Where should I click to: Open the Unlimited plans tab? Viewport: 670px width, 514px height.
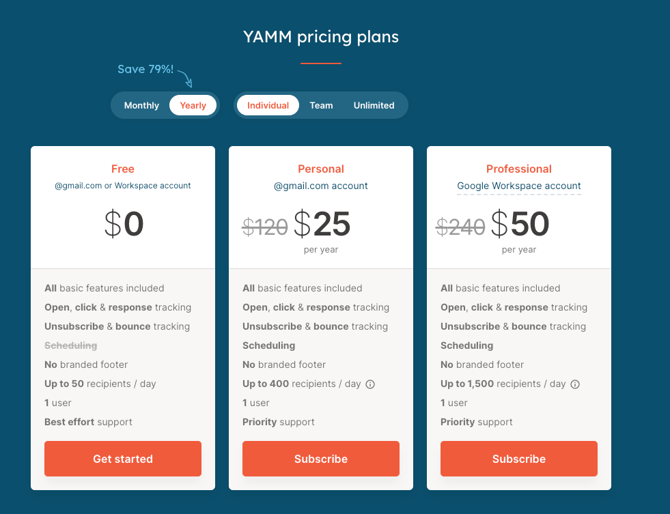tap(374, 106)
